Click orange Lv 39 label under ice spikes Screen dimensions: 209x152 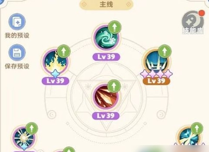click(x=156, y=81)
